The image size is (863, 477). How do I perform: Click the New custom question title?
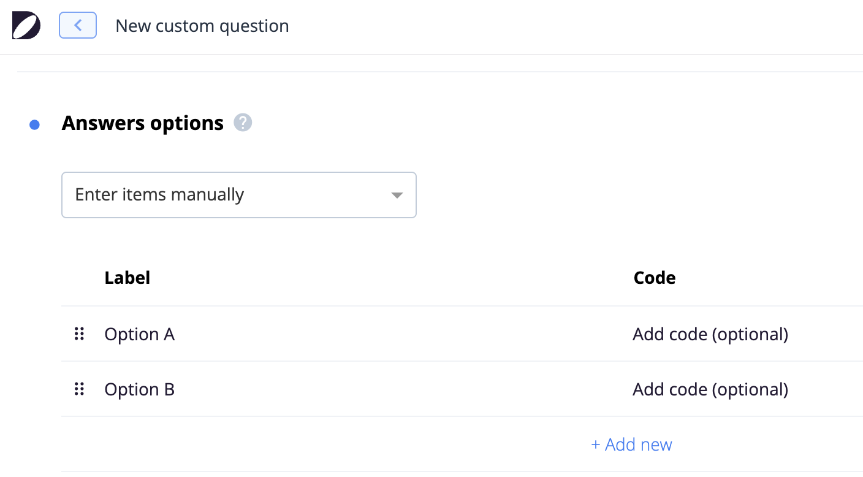(x=202, y=26)
